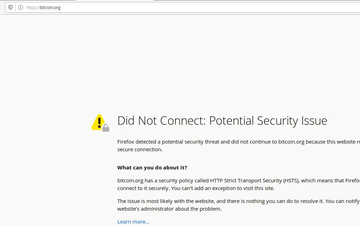
Task: Open the tracking protection shield icon
Action: pos(11,7)
